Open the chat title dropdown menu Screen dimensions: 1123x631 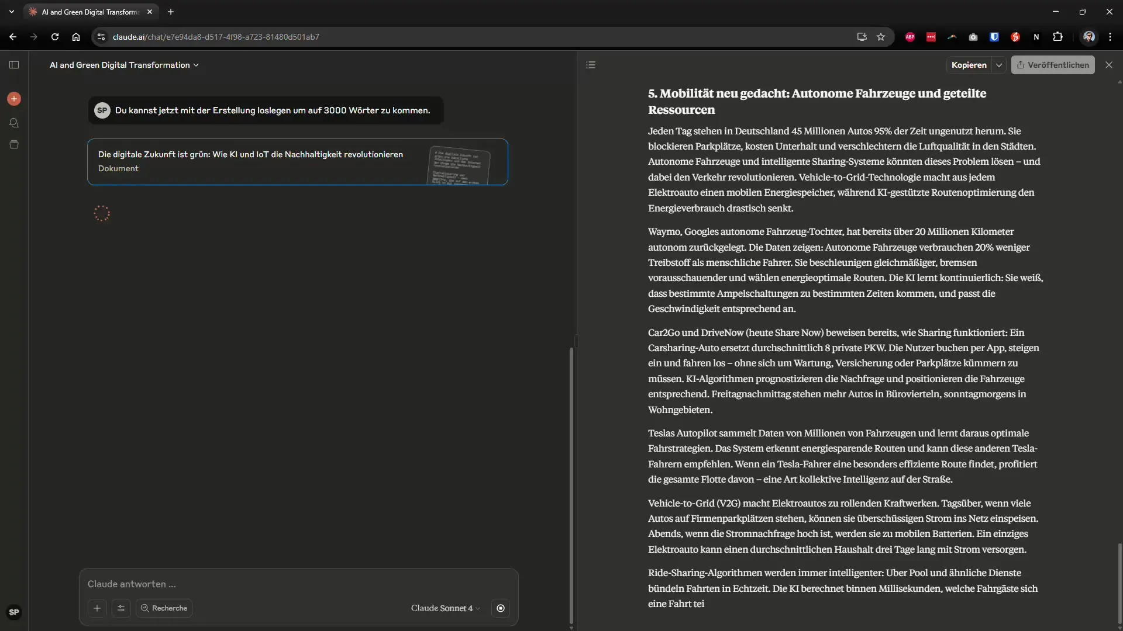point(124,65)
